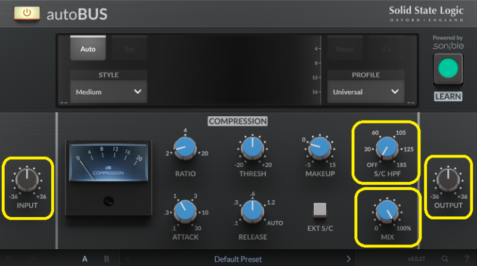This screenshot has height=266, width=477.
Task: Open the PROFILE dropdown showing Universal
Action: coord(366,92)
